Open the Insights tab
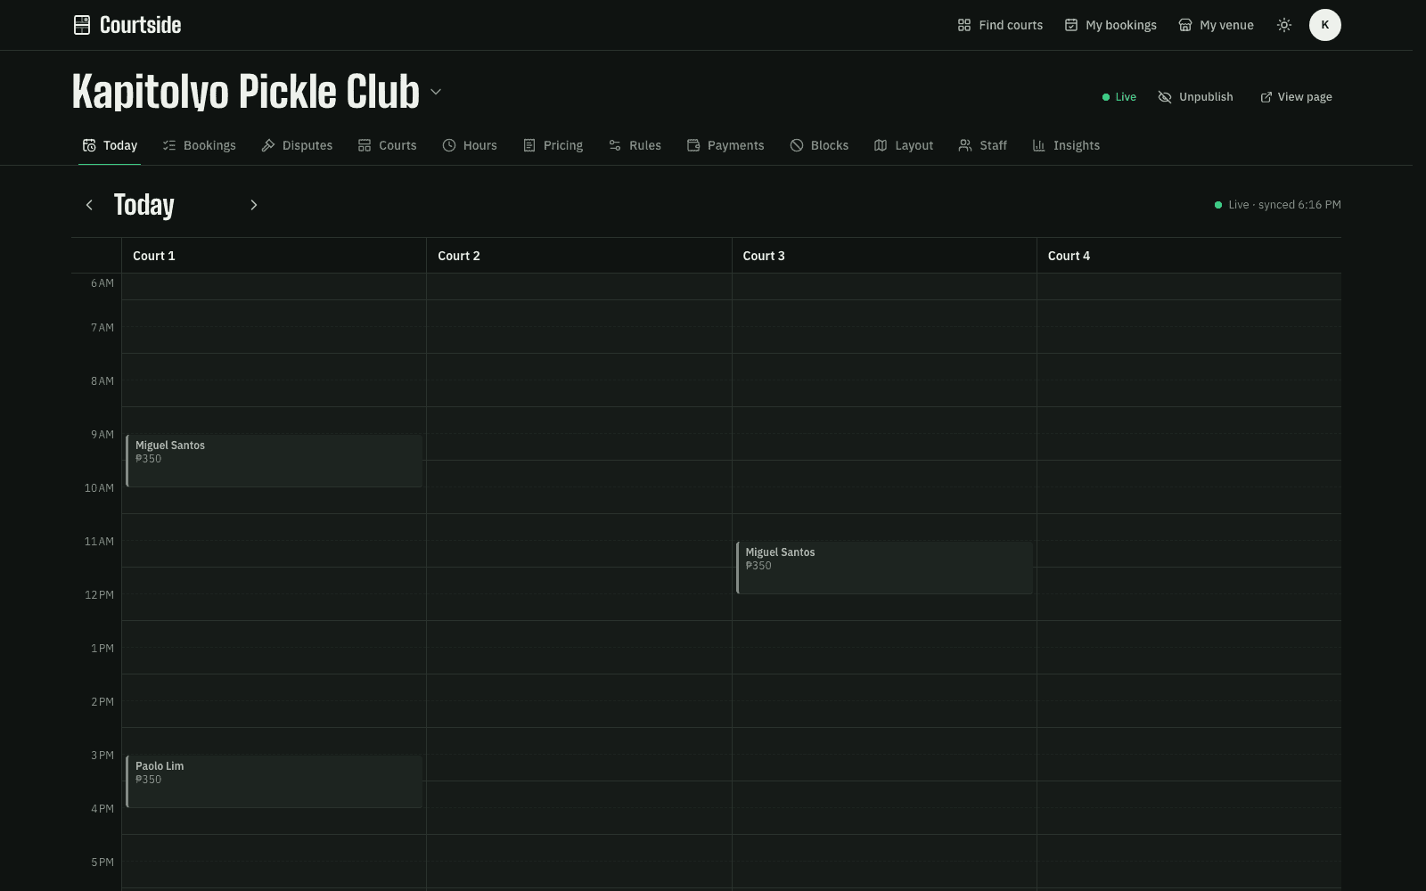The width and height of the screenshot is (1426, 891). (x=1066, y=145)
